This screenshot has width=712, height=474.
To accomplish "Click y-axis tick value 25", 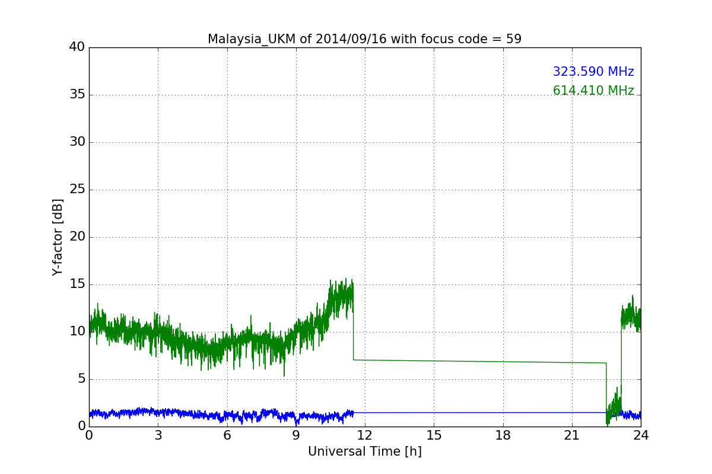I will click(77, 190).
